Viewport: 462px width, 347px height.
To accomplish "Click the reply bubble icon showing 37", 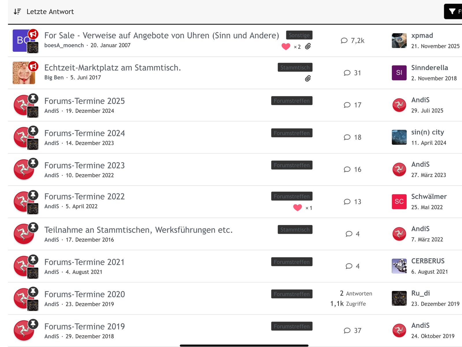I will tap(347, 331).
